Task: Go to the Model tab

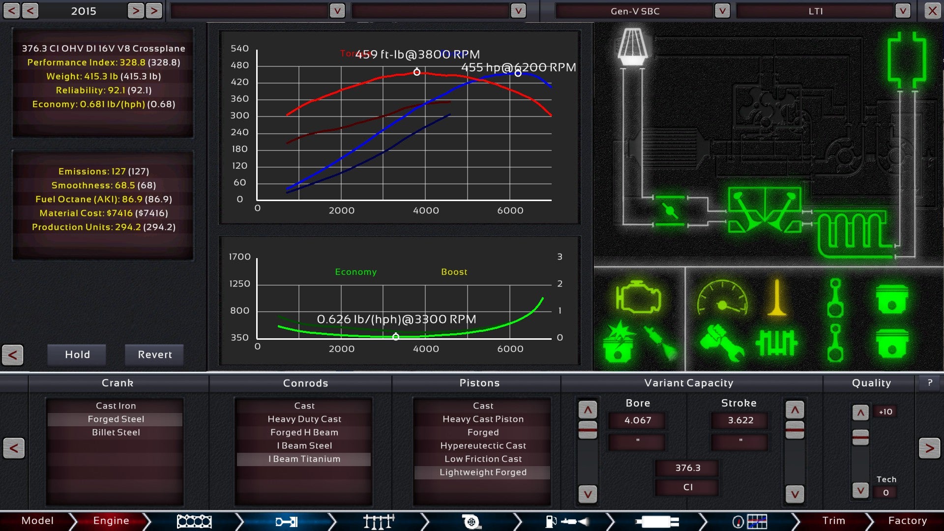Action: (x=37, y=521)
